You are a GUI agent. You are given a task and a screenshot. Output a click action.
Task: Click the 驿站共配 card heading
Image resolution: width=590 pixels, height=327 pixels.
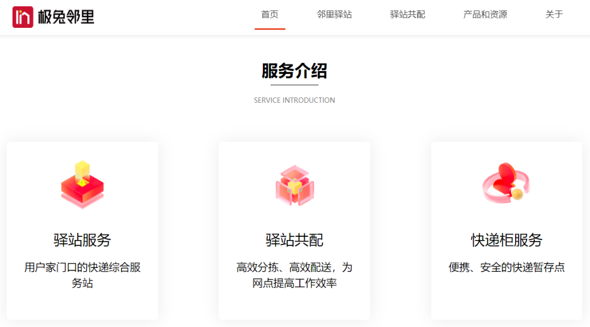click(294, 240)
